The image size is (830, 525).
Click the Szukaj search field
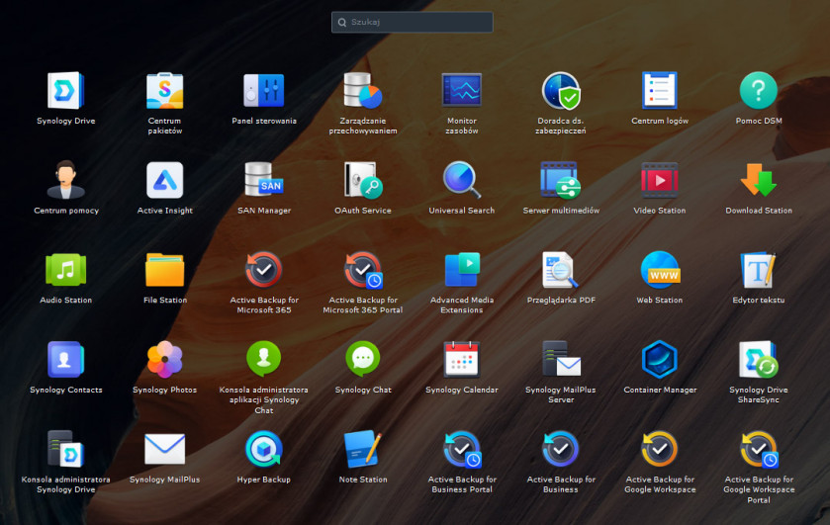[412, 22]
